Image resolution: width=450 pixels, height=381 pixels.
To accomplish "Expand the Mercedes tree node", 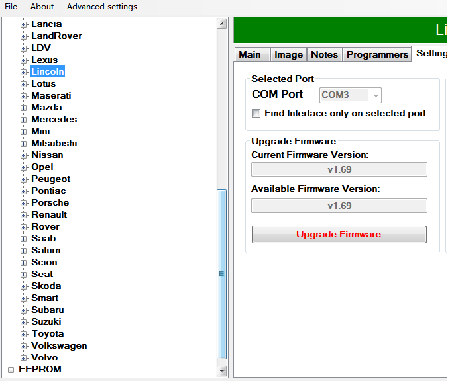I will (24, 120).
